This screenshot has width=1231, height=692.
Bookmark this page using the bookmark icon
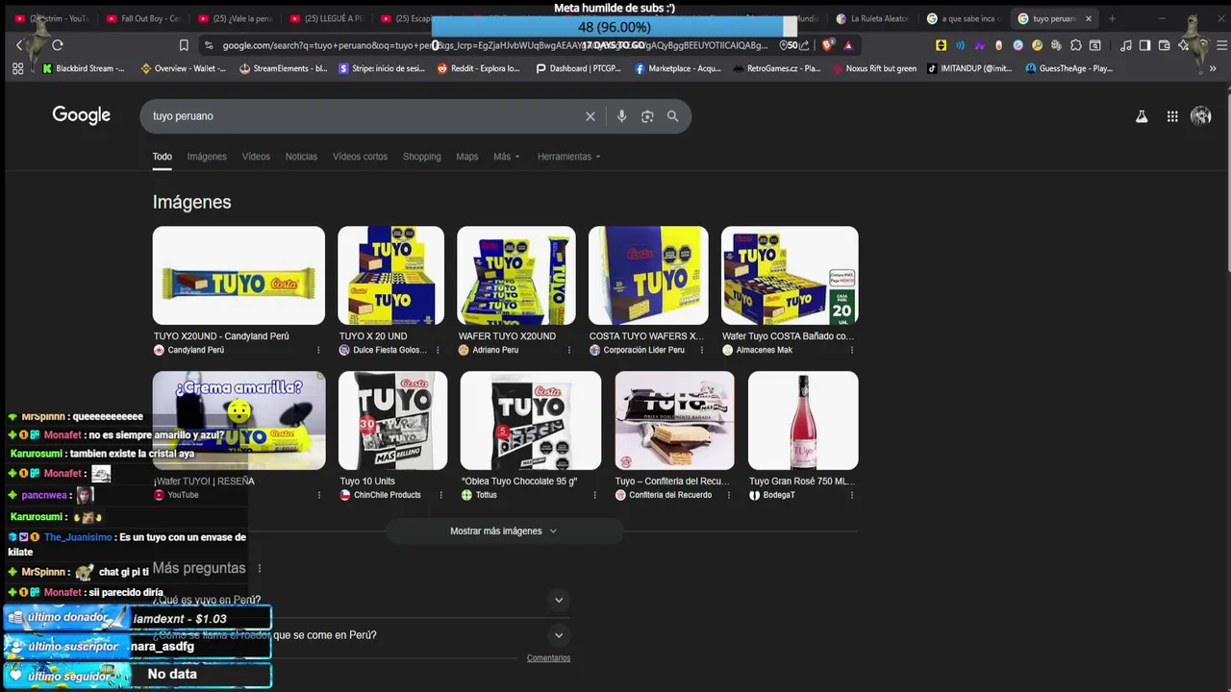tap(184, 45)
